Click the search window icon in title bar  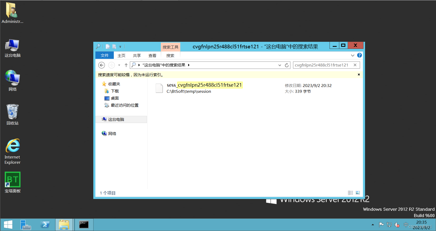(x=98, y=47)
